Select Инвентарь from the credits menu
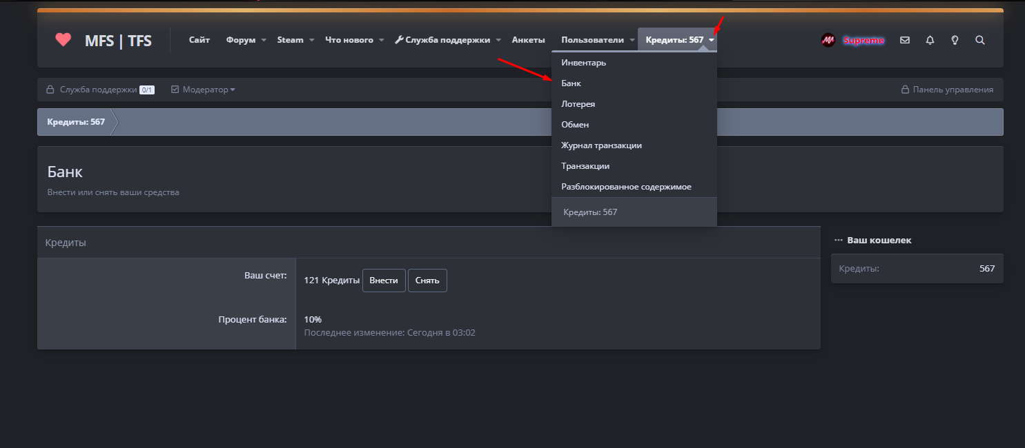Screen dimensions: 1025x448 coord(583,63)
